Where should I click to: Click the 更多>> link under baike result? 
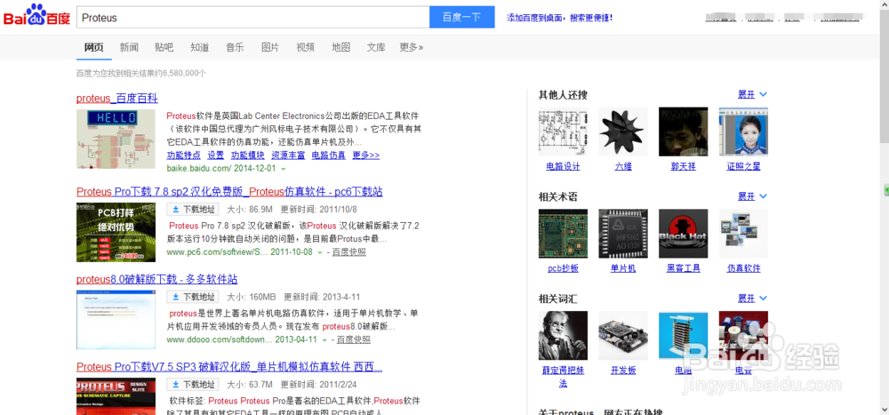pyautogui.click(x=365, y=155)
